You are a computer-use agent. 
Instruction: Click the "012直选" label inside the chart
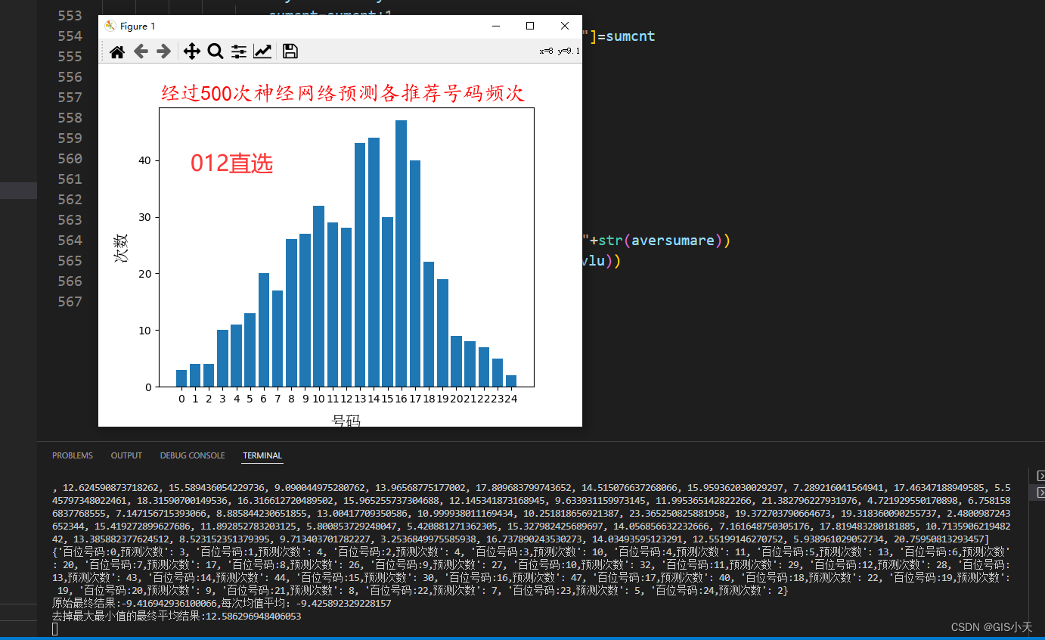pyautogui.click(x=231, y=163)
